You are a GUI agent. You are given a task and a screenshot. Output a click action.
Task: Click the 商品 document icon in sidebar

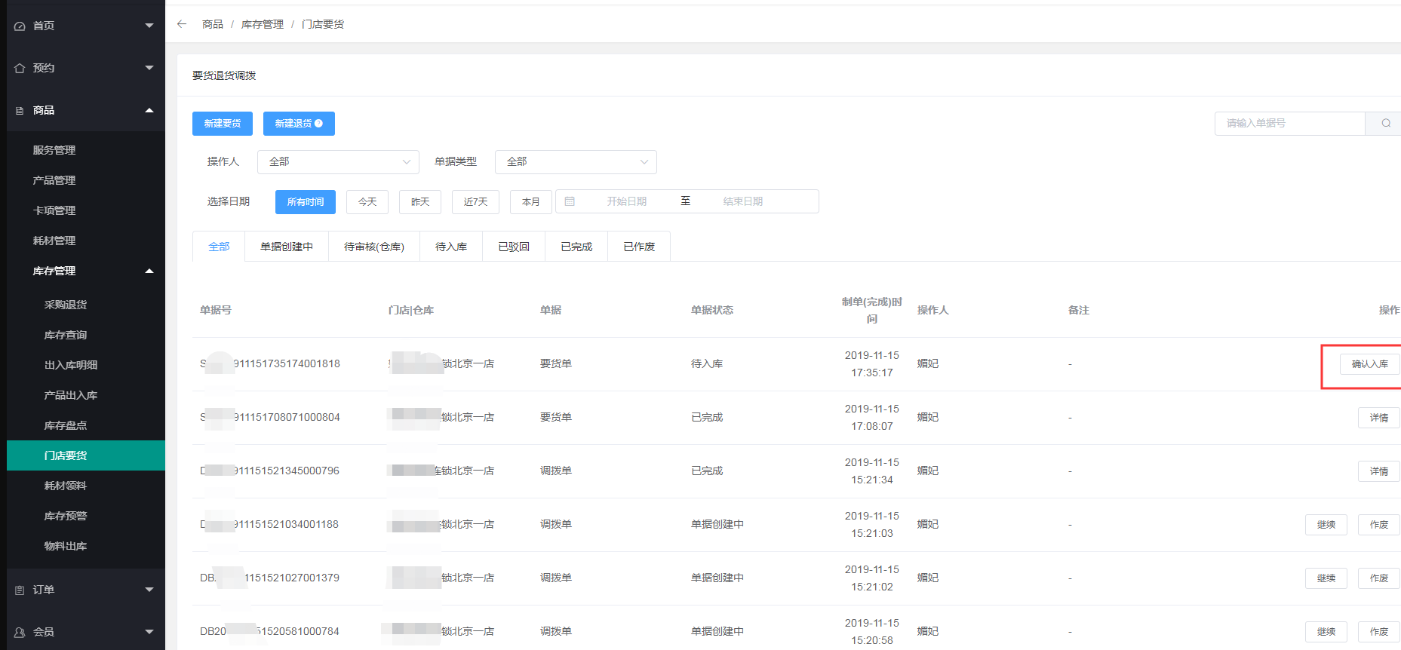pyautogui.click(x=20, y=110)
